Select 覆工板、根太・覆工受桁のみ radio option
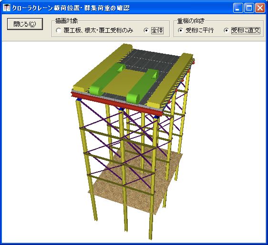This screenshot has width=268, height=245. coord(94,30)
